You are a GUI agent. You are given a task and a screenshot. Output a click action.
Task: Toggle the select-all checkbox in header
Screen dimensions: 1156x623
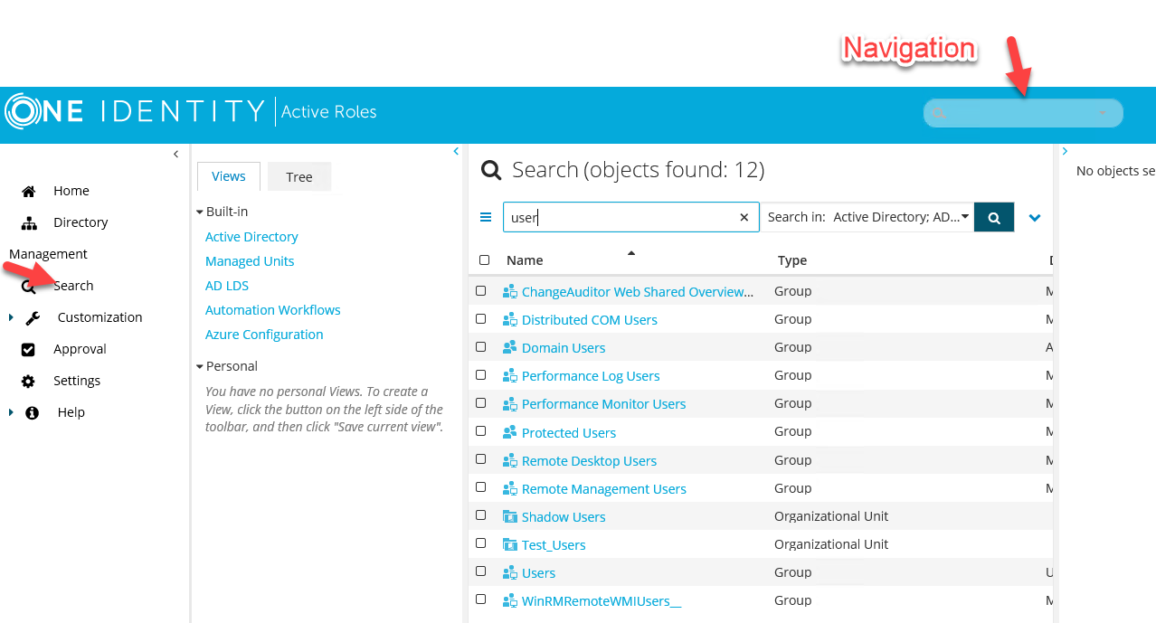pyautogui.click(x=484, y=260)
